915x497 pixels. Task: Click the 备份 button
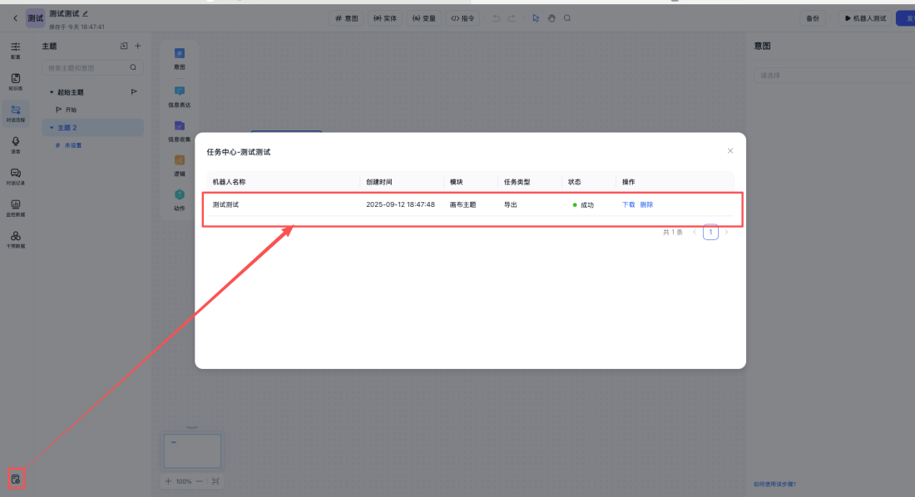click(x=813, y=17)
